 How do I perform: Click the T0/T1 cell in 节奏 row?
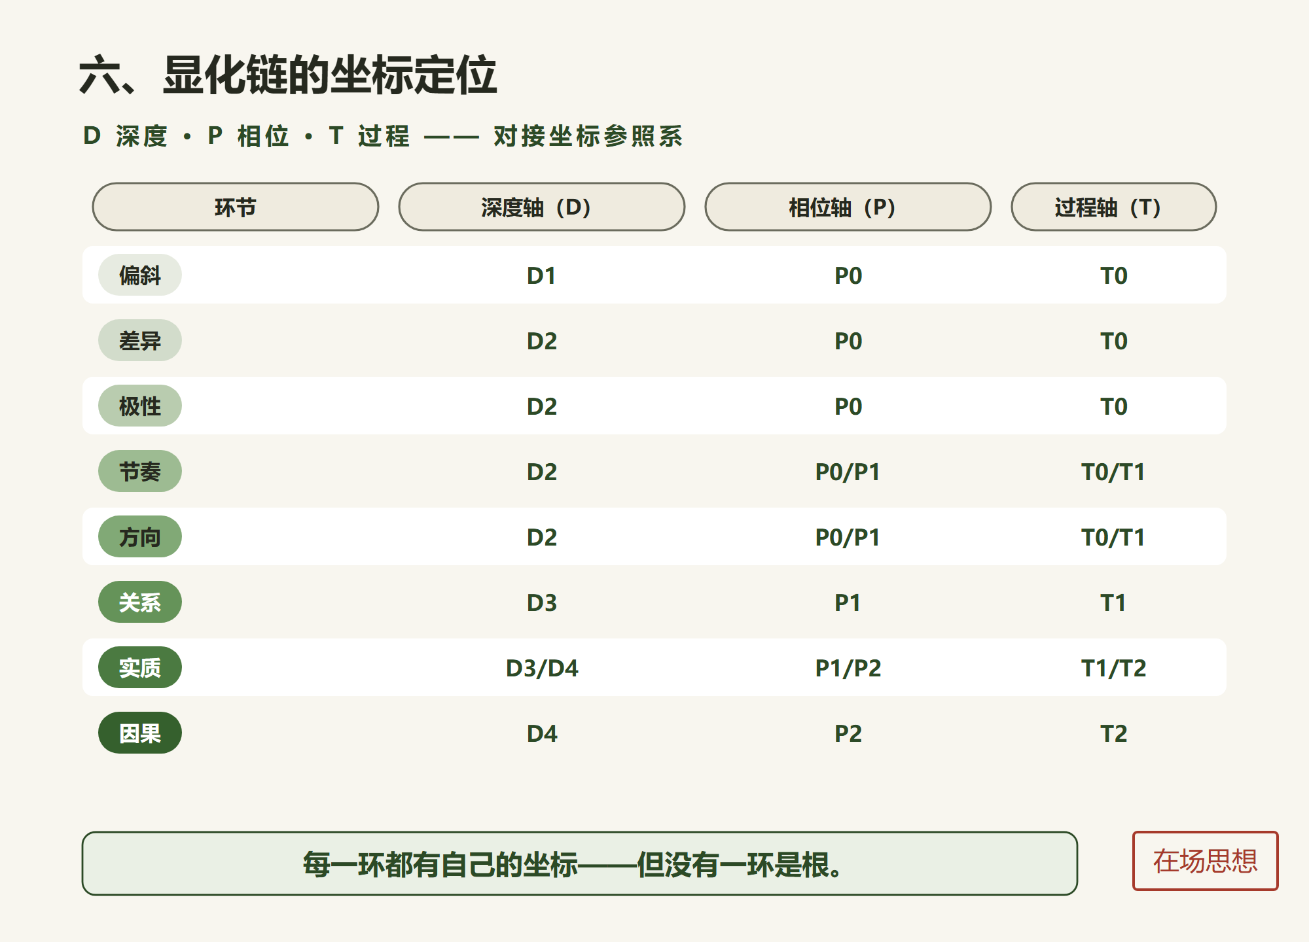(1114, 472)
